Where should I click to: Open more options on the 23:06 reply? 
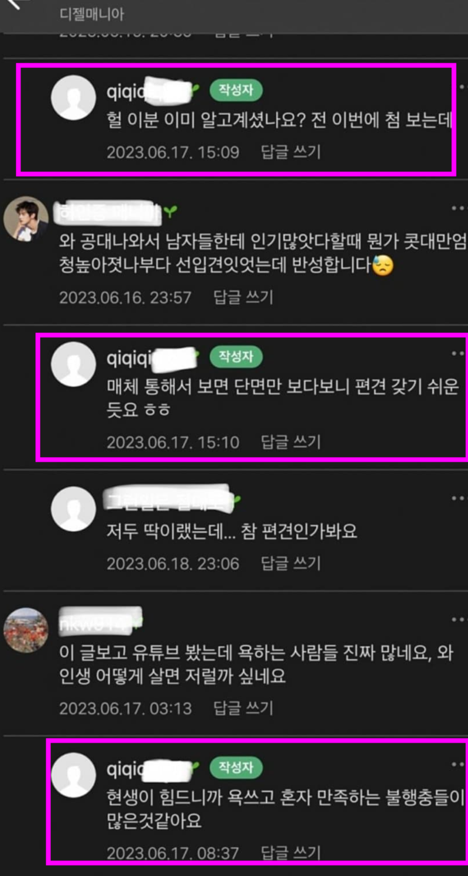pyautogui.click(x=460, y=498)
